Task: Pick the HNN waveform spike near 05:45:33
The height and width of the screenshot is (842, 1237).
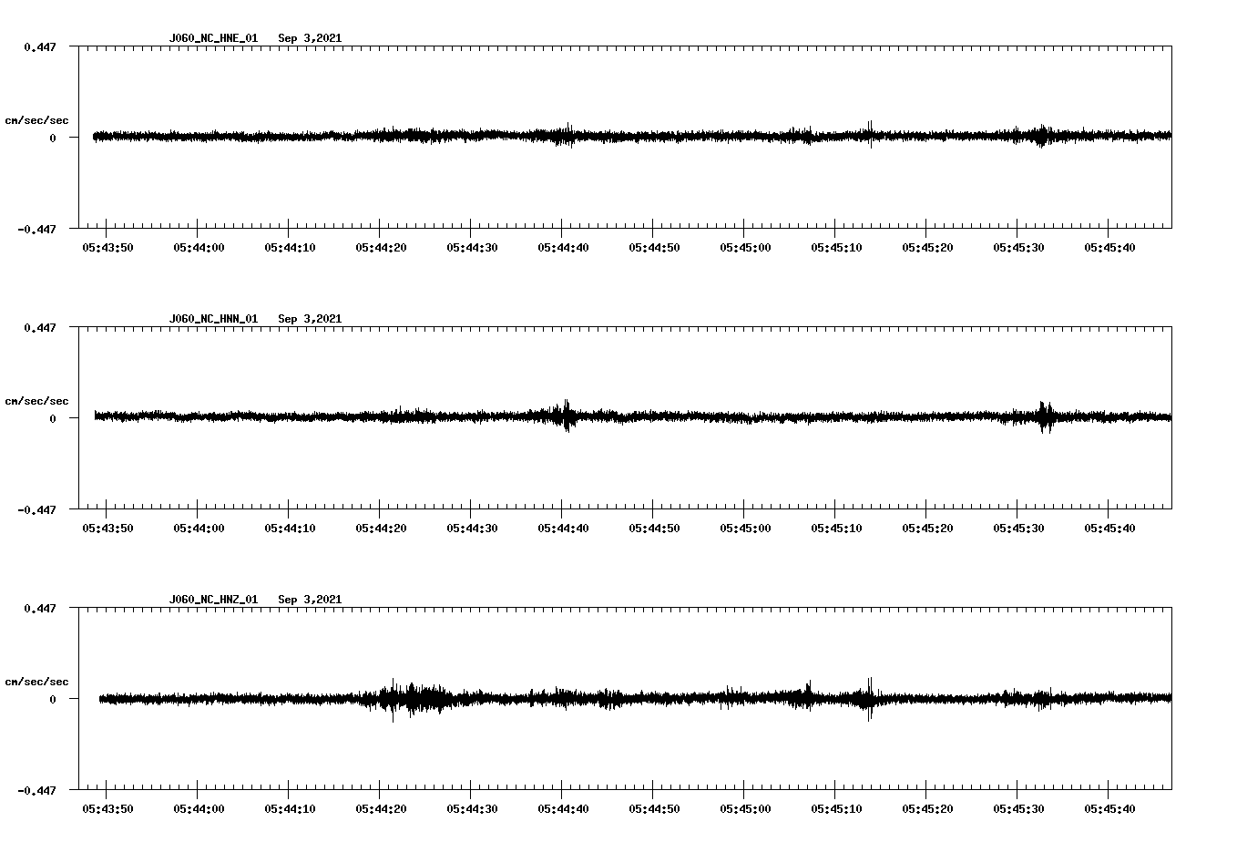Action: tap(1044, 416)
